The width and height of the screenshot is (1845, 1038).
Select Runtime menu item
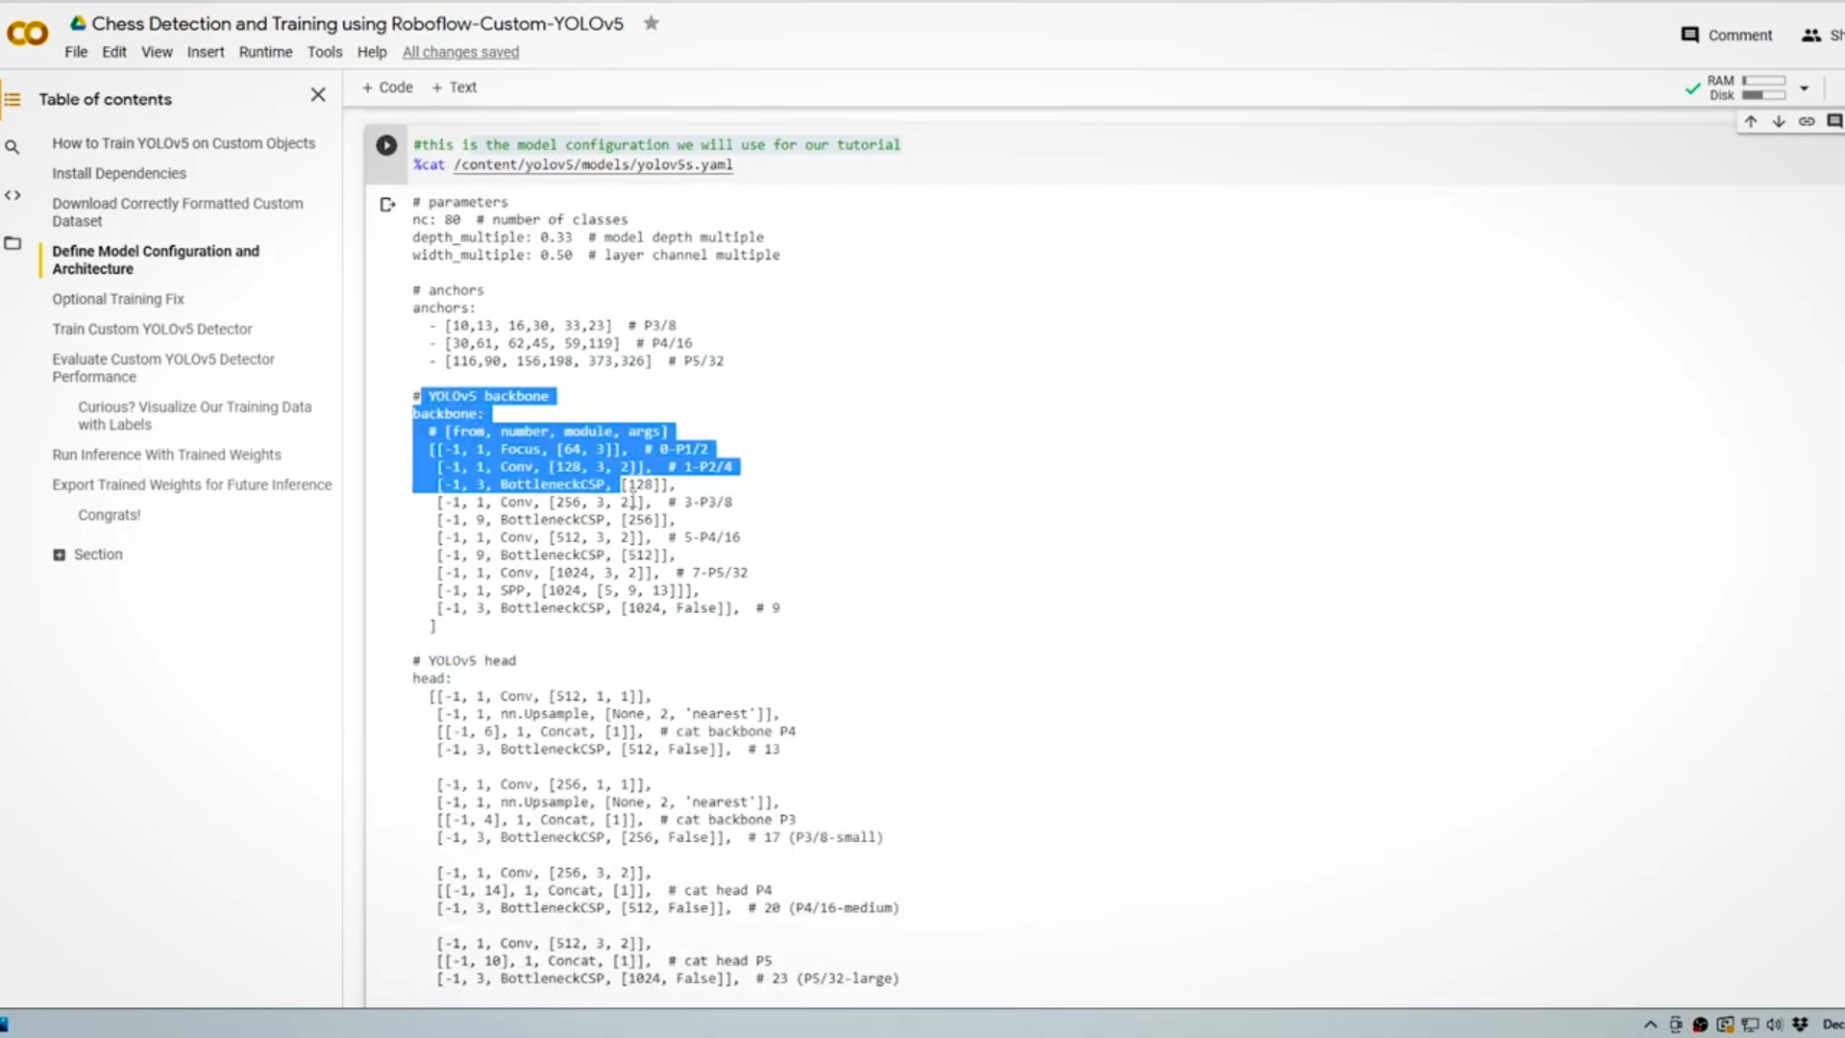click(265, 52)
